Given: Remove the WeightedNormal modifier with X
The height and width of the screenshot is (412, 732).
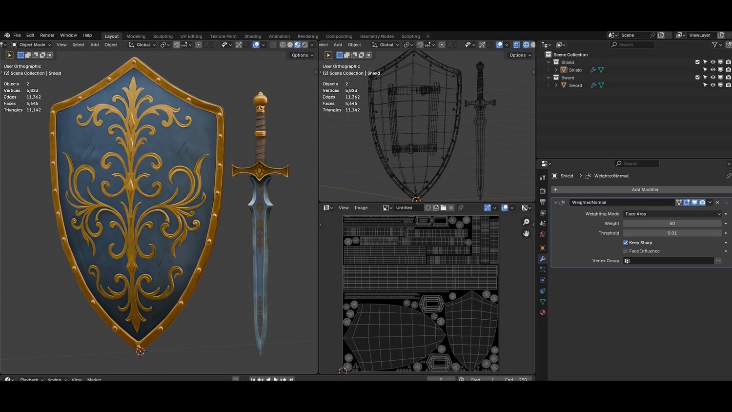Looking at the screenshot, I should click(x=717, y=203).
